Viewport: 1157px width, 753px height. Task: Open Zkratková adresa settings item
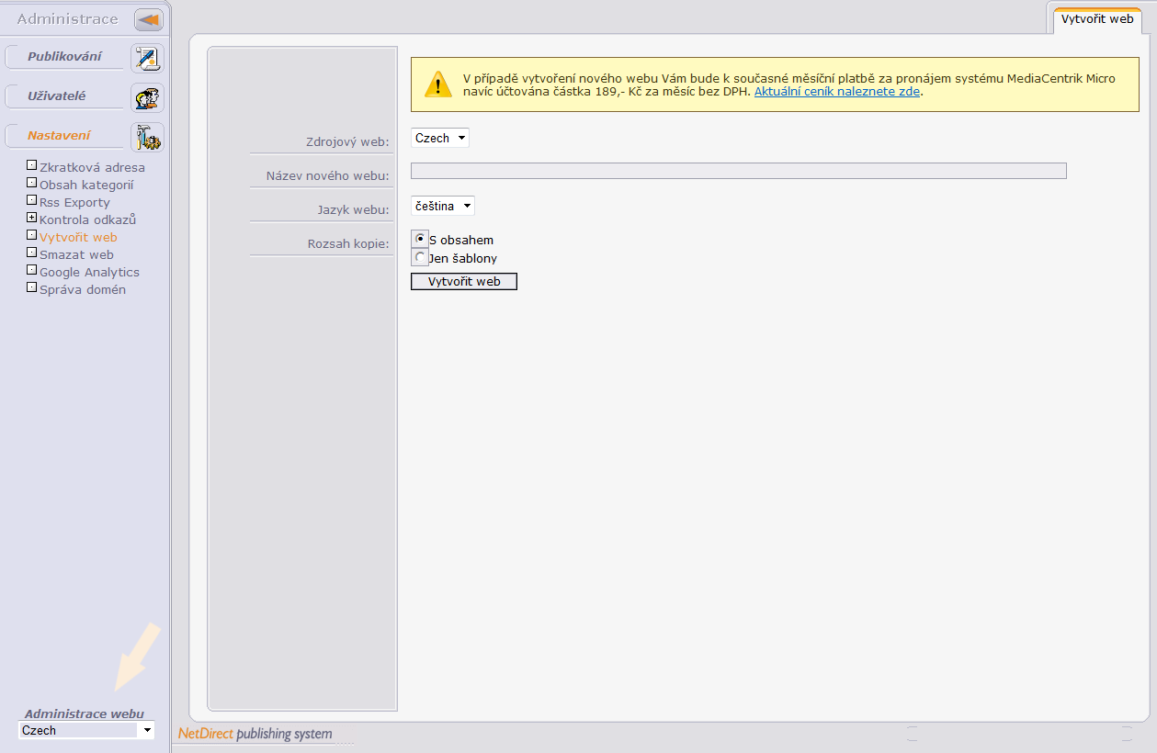pyautogui.click(x=92, y=167)
